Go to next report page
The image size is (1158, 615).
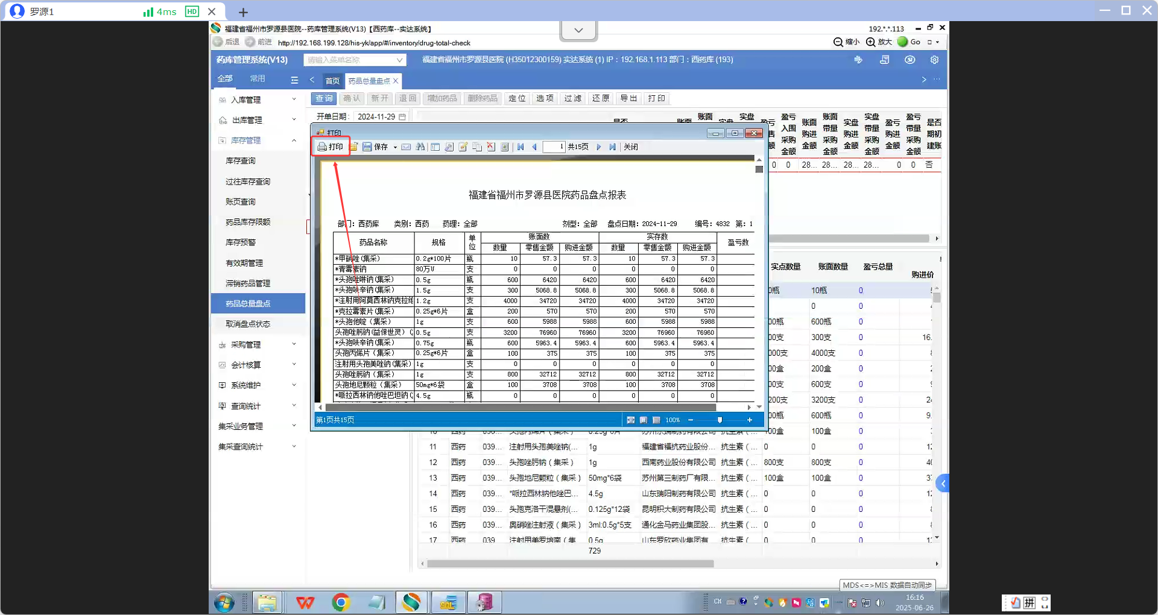[599, 147]
